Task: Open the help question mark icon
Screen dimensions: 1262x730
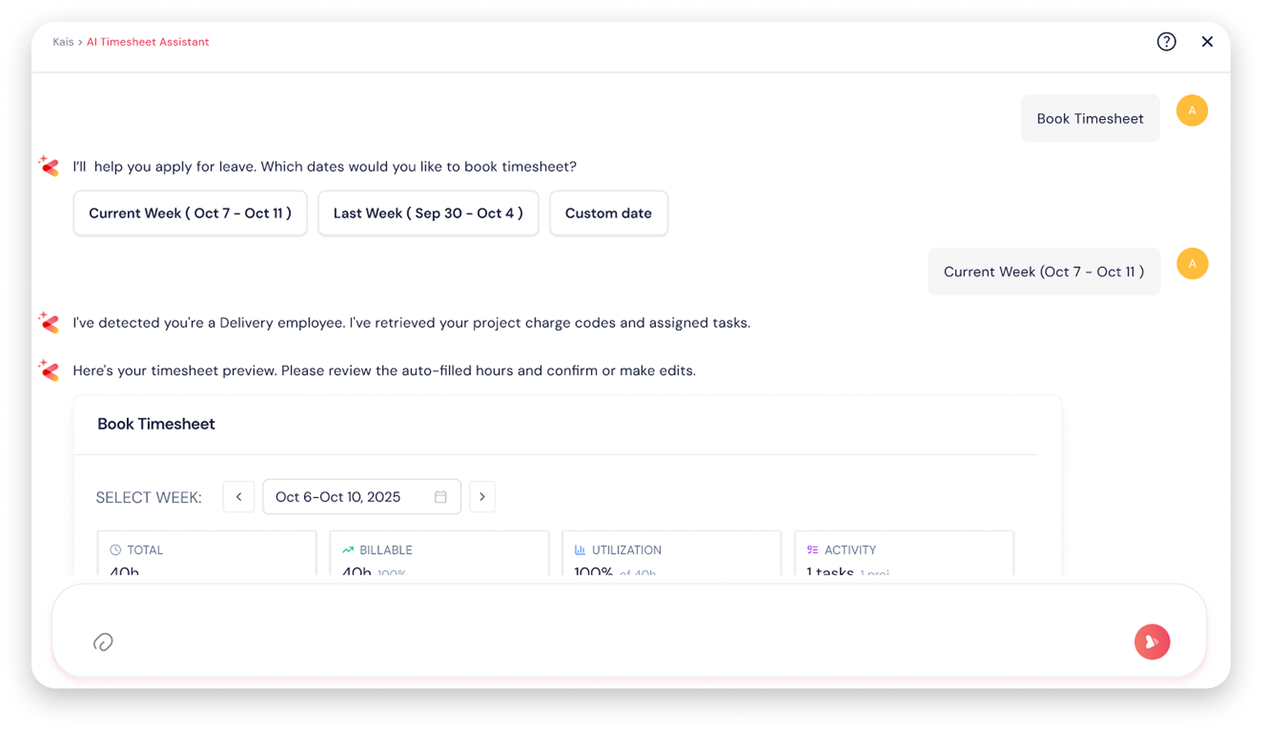Action: [x=1166, y=42]
